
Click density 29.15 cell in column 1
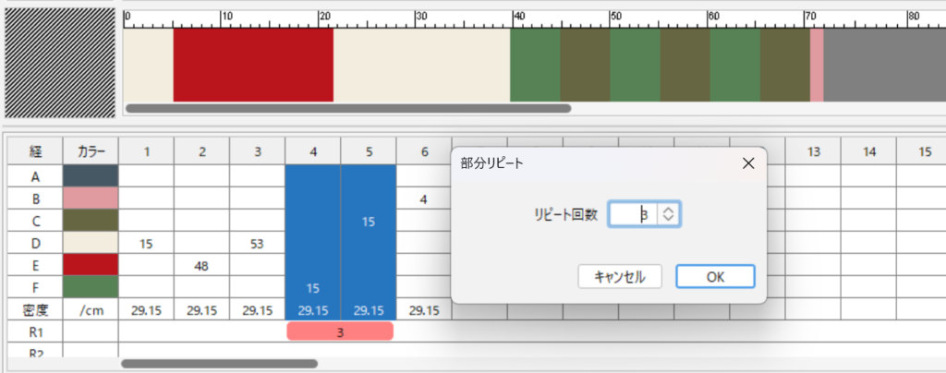(146, 309)
